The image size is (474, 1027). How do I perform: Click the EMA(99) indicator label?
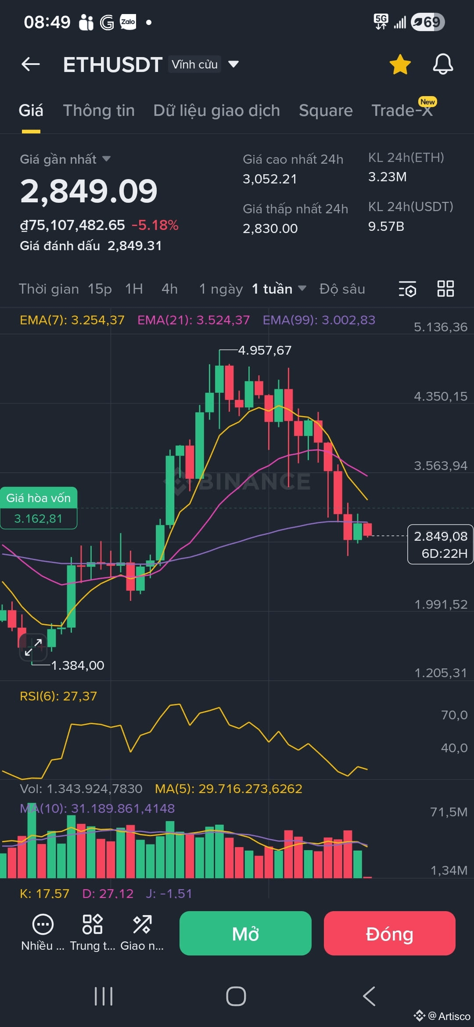point(319,320)
